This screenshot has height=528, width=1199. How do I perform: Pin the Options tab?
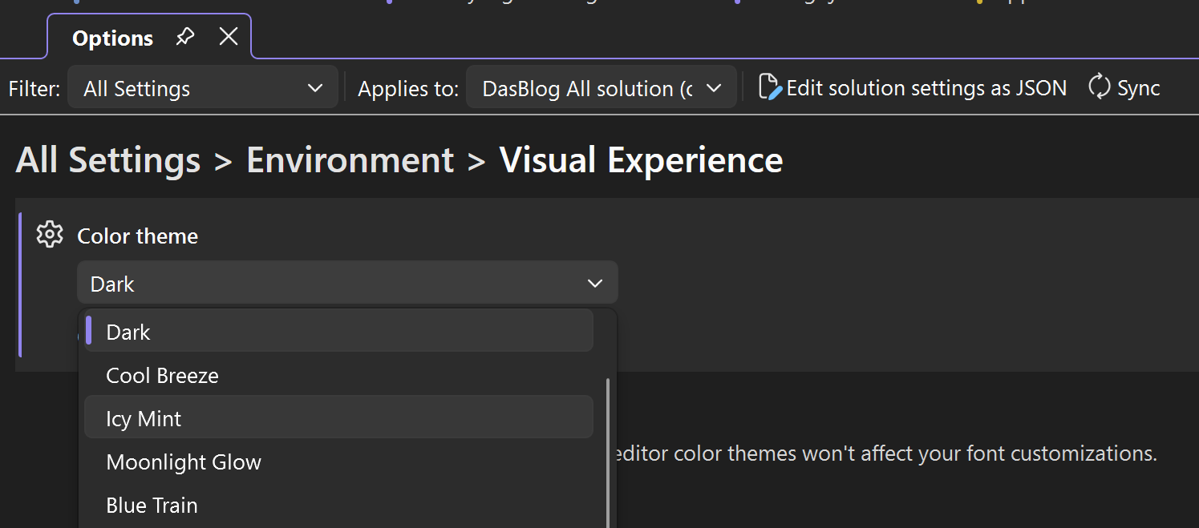click(185, 36)
